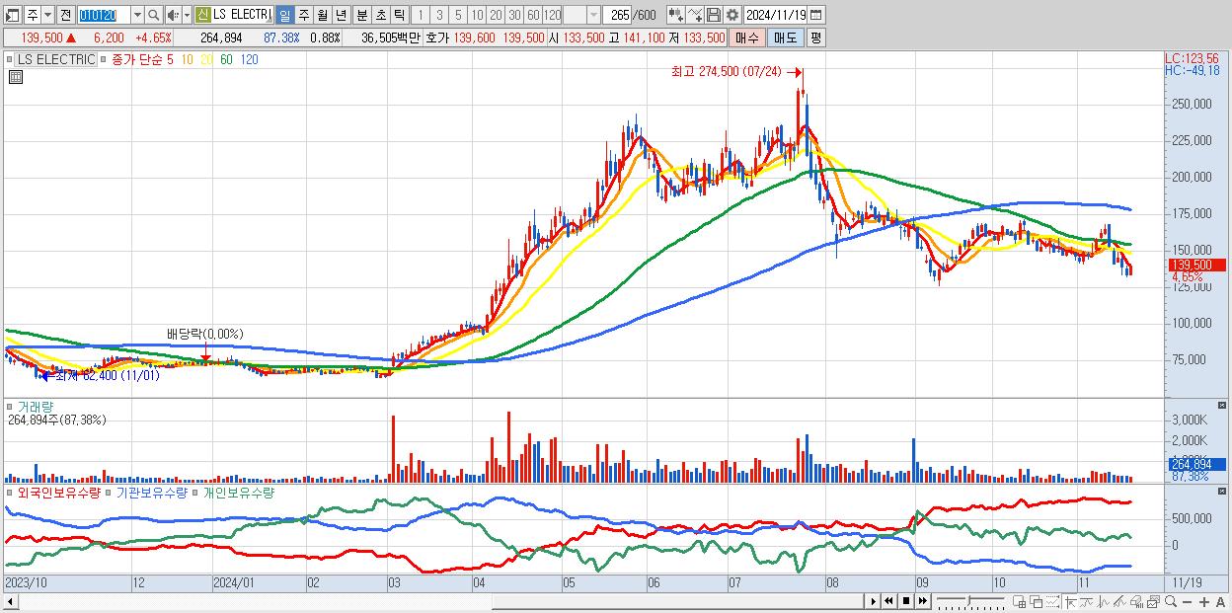Screen dimensions: 1232x613
Task: Click the 전 button next to the market selector
Action: pos(65,15)
